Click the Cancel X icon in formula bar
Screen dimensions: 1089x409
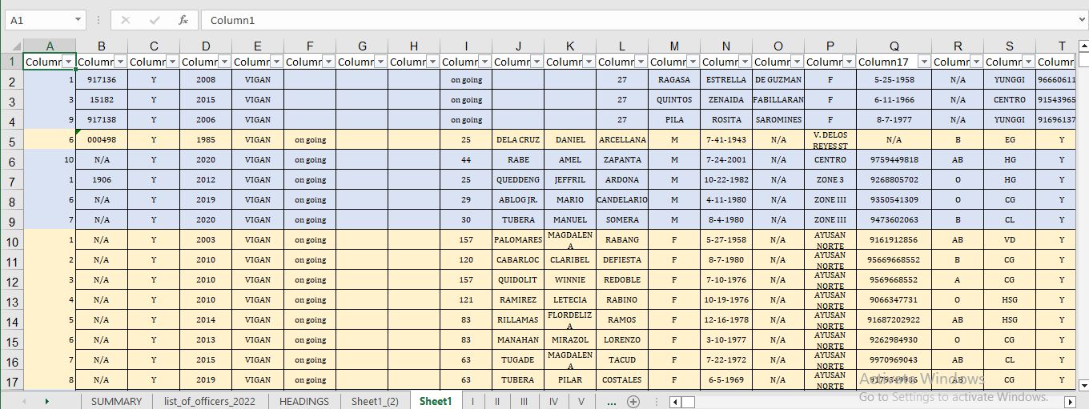pos(125,20)
